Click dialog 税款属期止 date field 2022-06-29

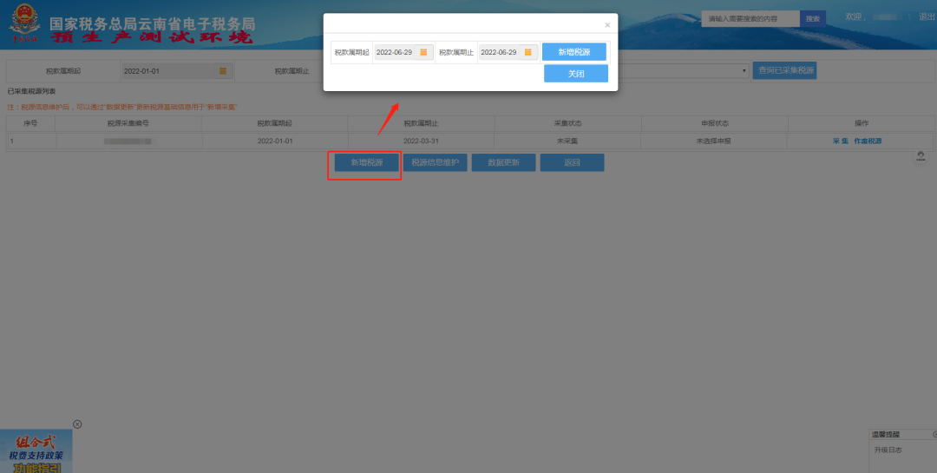(499, 53)
